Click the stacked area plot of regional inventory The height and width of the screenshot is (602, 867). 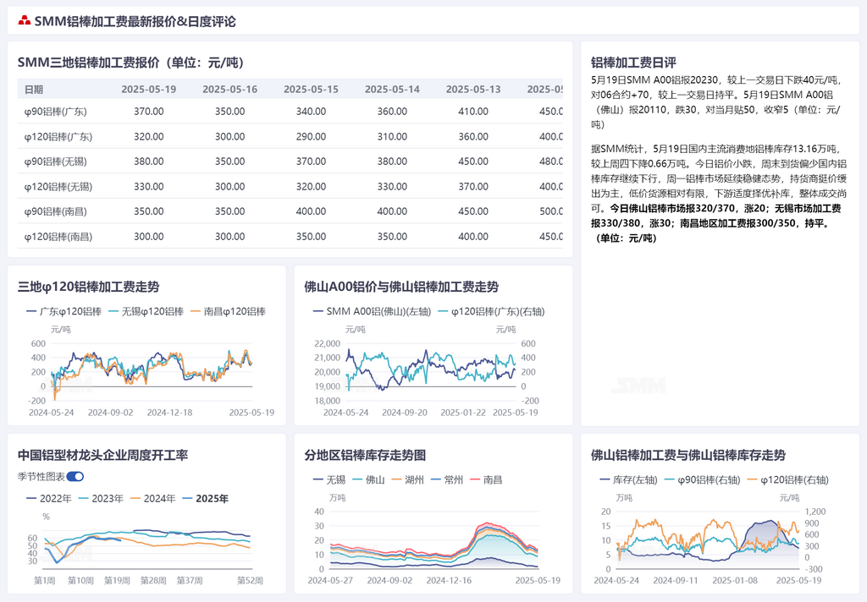[434, 540]
